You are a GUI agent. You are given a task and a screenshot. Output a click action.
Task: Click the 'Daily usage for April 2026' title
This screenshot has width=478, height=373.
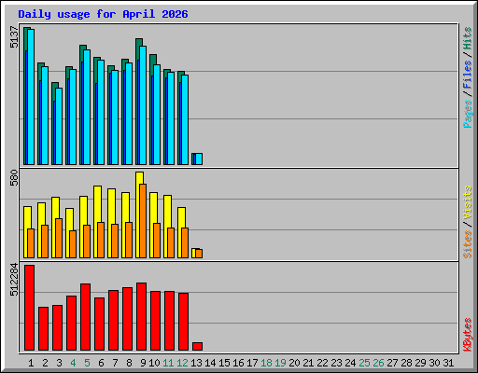click(103, 14)
